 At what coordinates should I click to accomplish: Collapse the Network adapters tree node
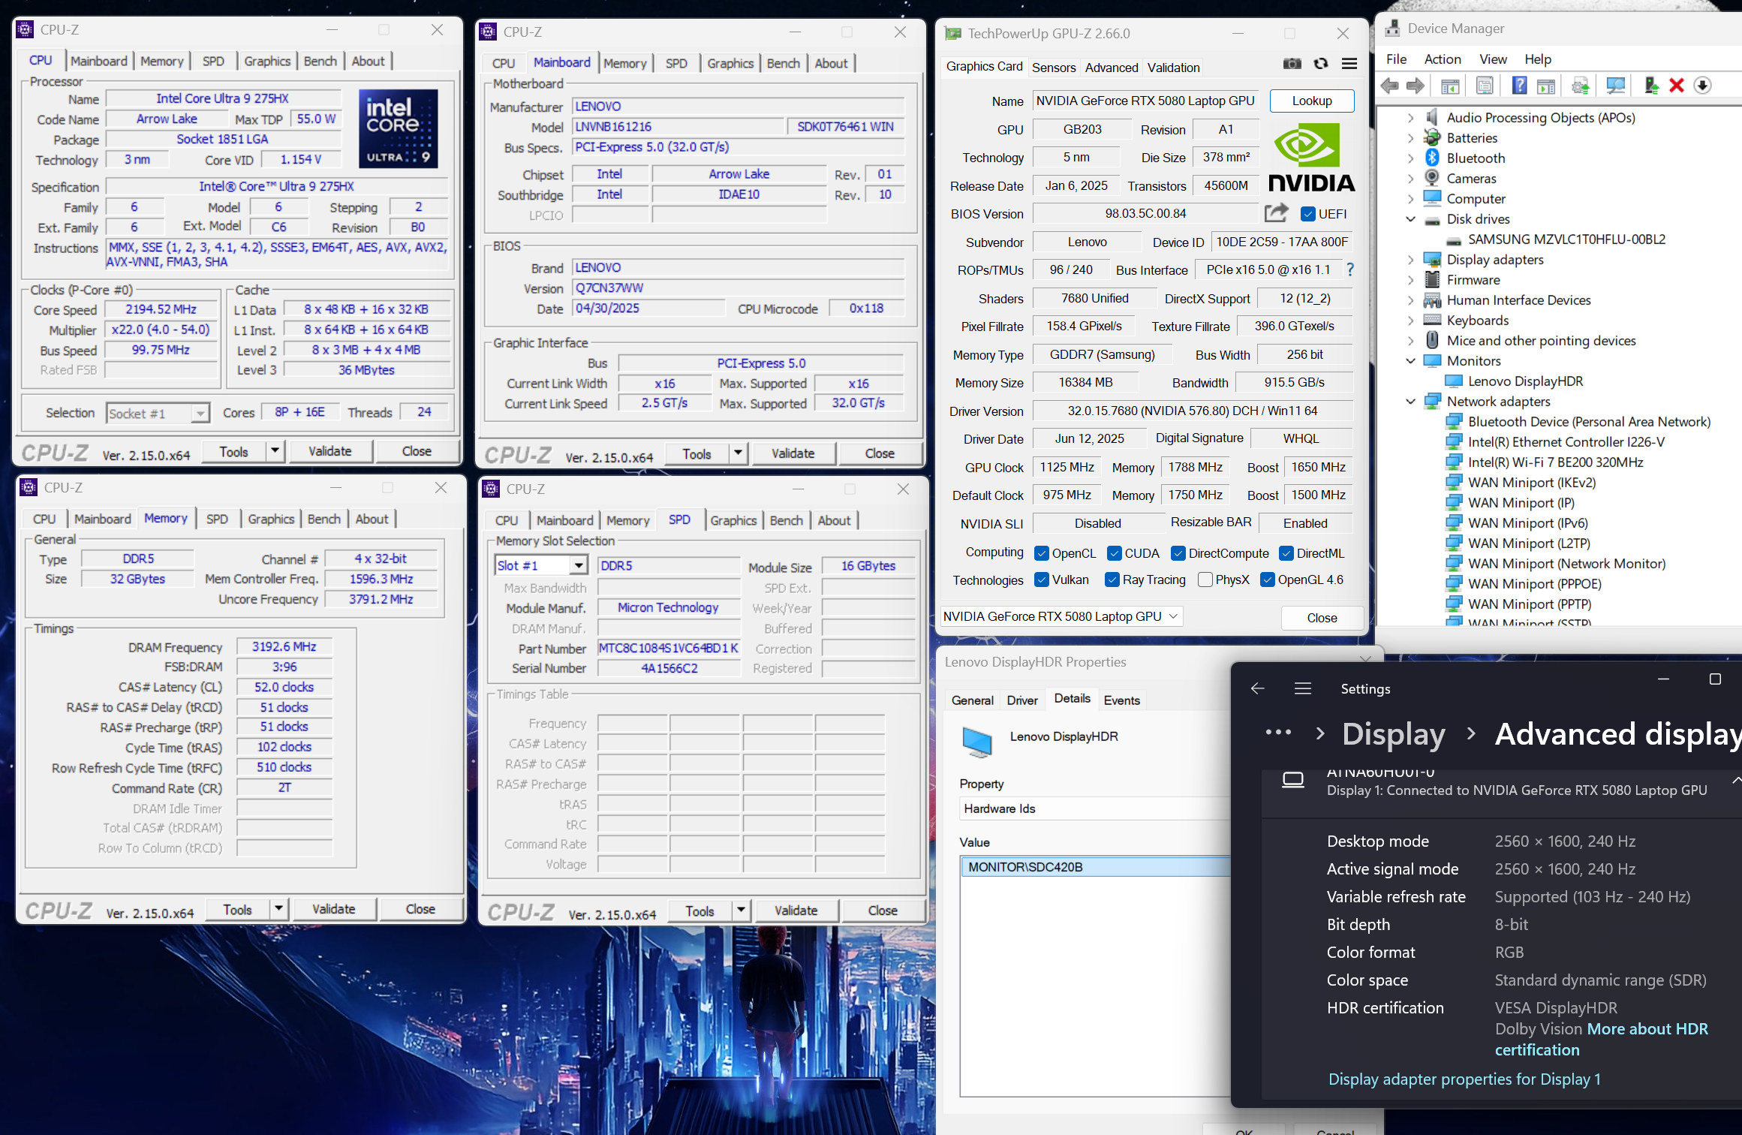coord(1410,402)
